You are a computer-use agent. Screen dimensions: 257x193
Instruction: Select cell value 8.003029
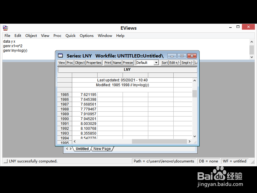(x=85, y=124)
